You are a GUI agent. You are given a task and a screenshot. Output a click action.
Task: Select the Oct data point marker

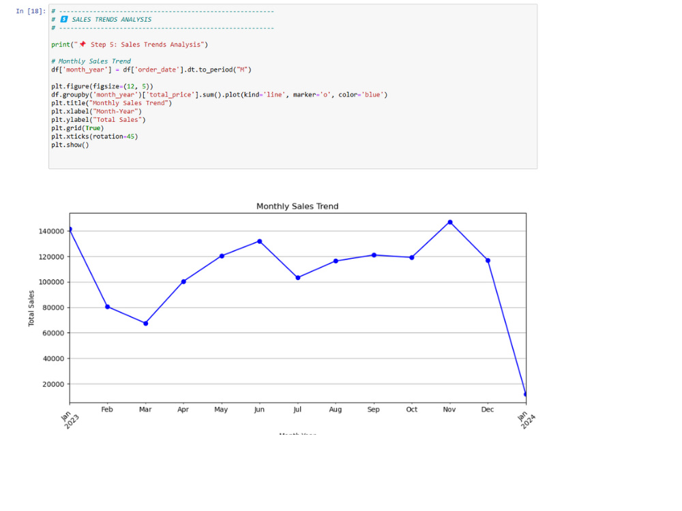point(412,258)
